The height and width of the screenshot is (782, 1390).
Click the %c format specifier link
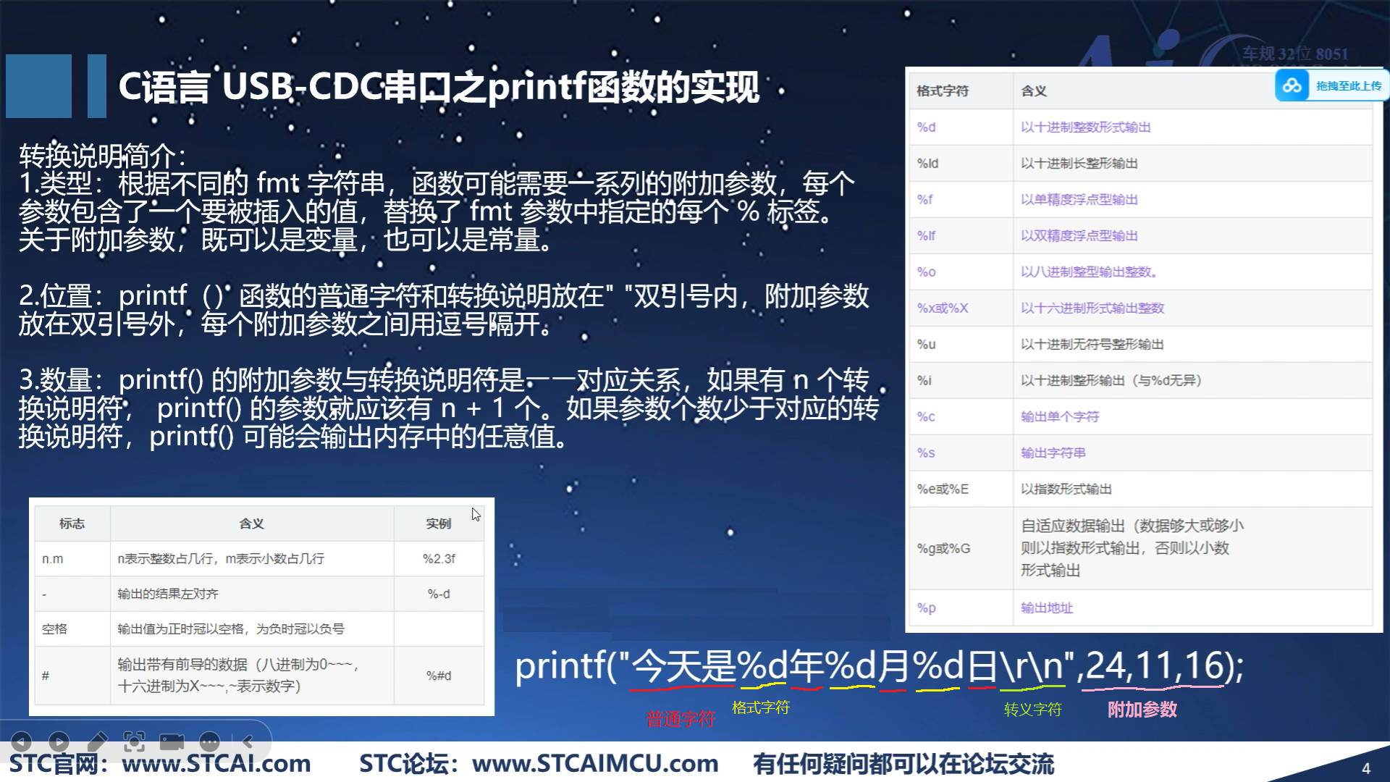[x=926, y=417]
